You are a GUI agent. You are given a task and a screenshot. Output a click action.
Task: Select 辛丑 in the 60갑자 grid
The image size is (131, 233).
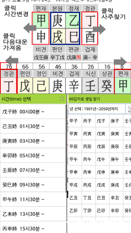[116, 198]
